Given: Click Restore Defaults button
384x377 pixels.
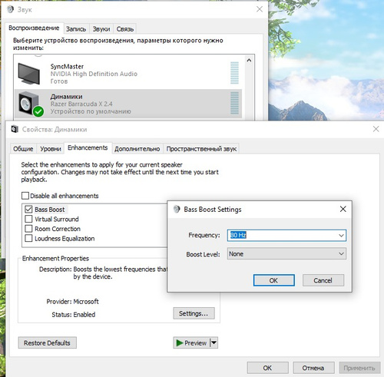Looking at the screenshot, I should coord(47,342).
